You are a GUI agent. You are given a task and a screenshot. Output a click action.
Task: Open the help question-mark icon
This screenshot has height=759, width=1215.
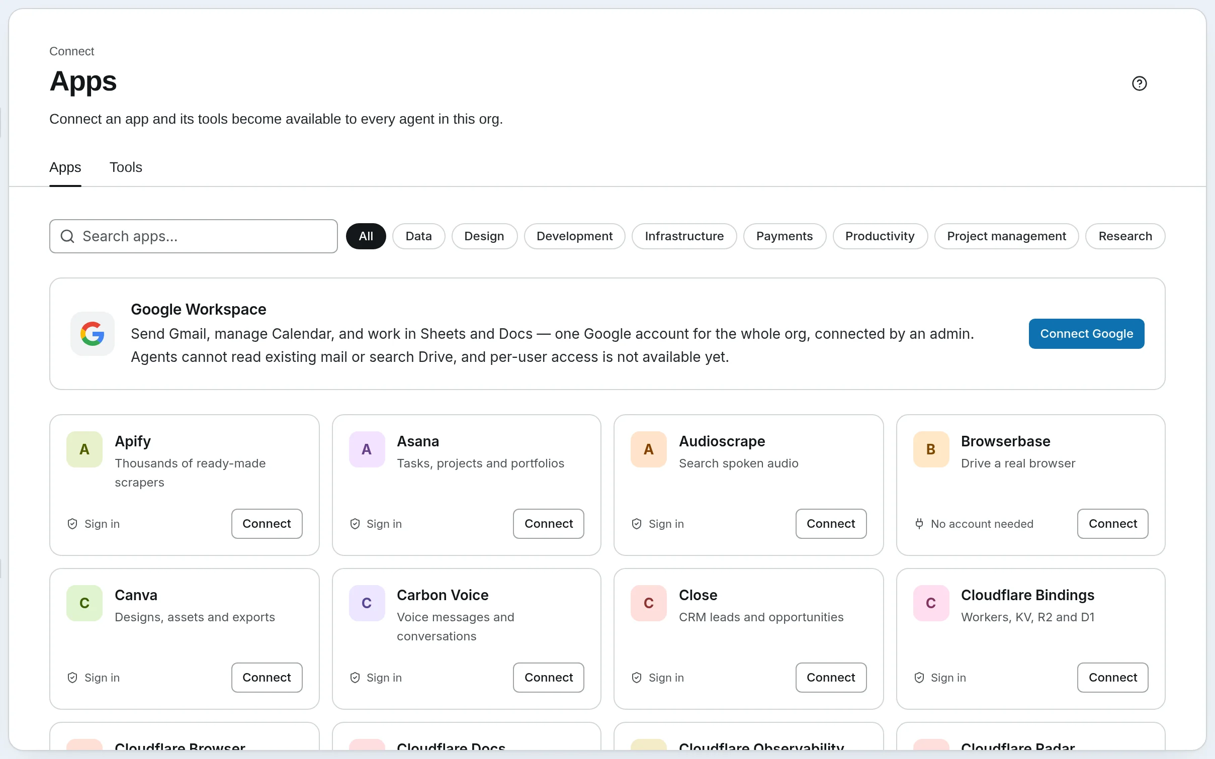pyautogui.click(x=1139, y=83)
